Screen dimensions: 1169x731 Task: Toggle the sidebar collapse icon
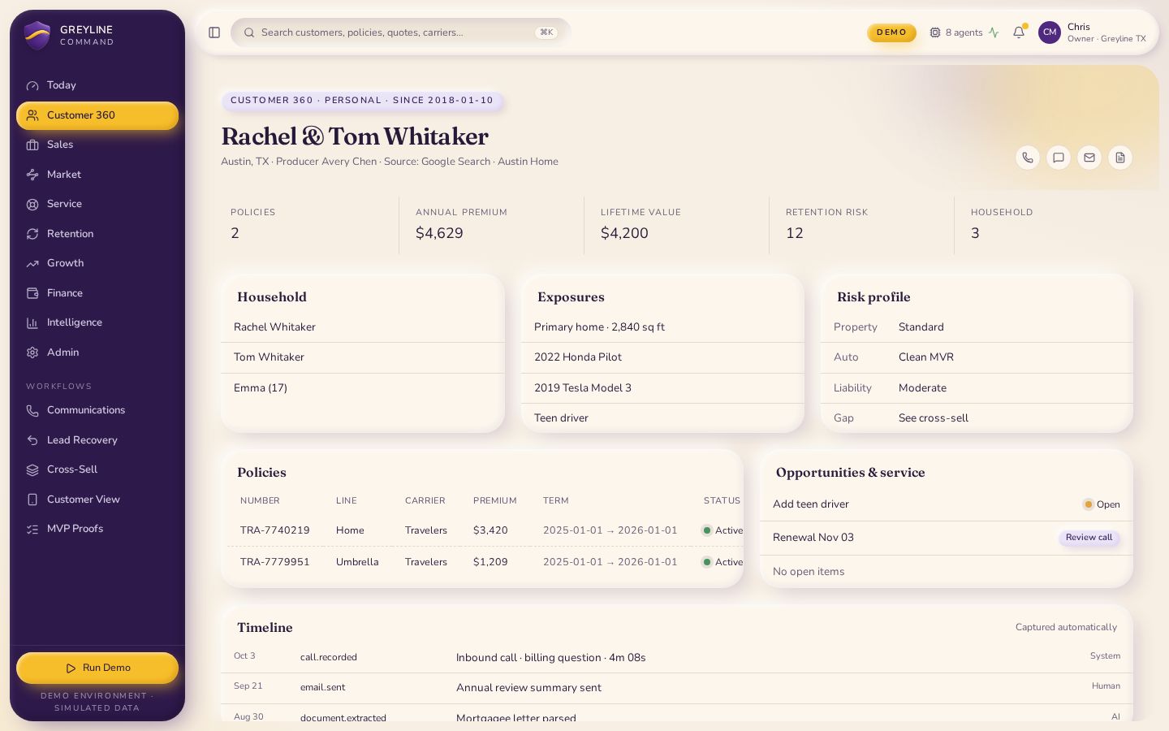(x=214, y=32)
